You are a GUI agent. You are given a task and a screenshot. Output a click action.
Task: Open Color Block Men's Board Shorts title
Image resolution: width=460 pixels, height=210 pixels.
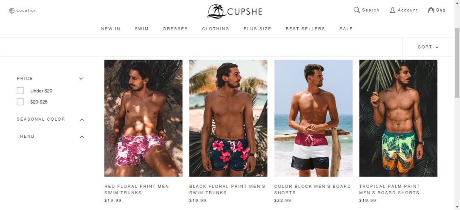point(313,190)
